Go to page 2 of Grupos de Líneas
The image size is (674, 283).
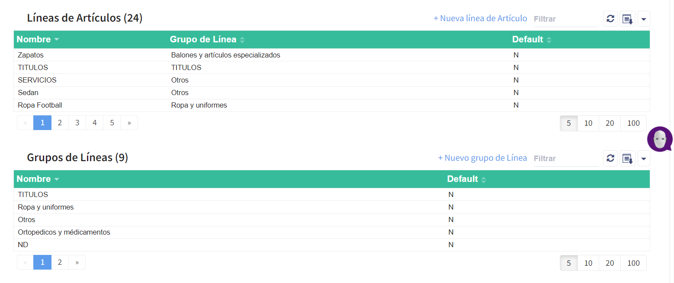(60, 262)
